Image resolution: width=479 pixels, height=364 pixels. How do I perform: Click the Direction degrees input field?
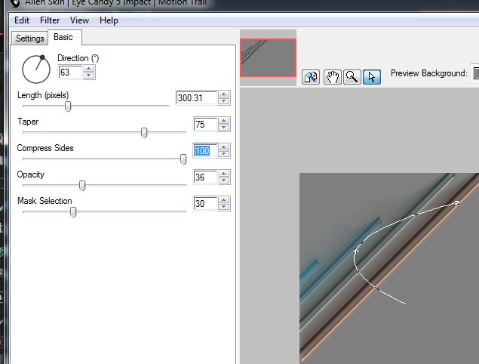70,72
